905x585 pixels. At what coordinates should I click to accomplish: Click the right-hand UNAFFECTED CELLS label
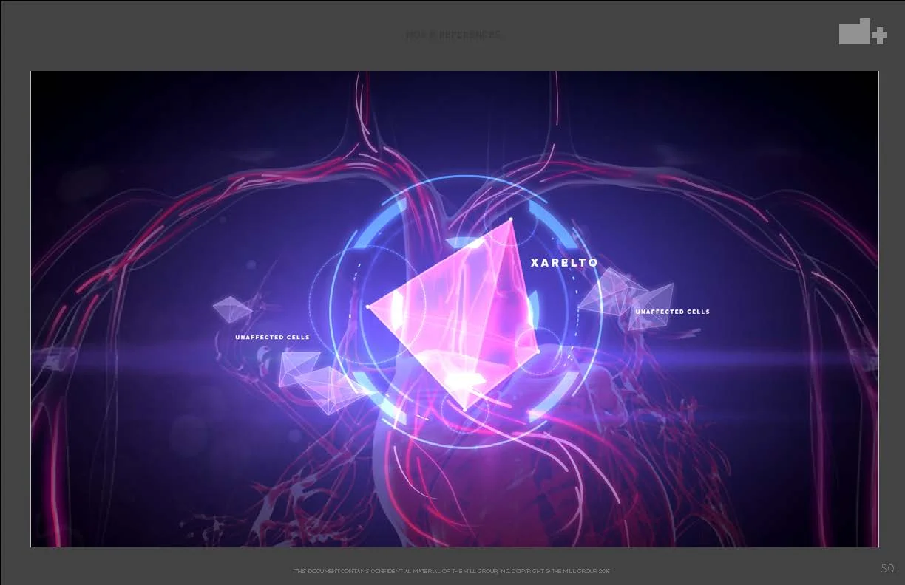click(x=672, y=312)
